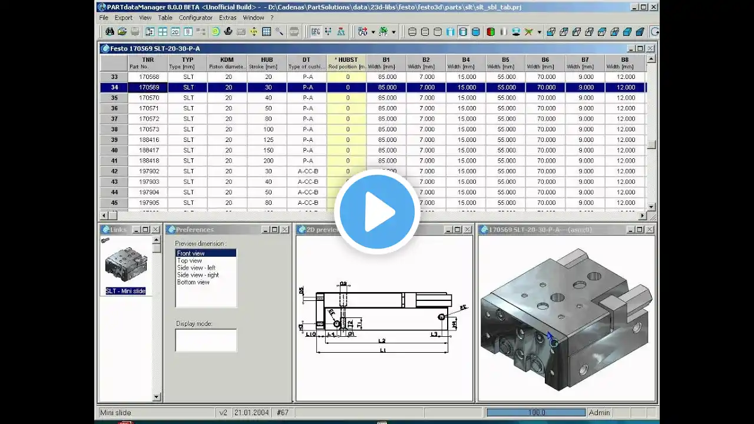754x424 pixels.
Task: Click the green and red X icon
Action: tap(528, 32)
